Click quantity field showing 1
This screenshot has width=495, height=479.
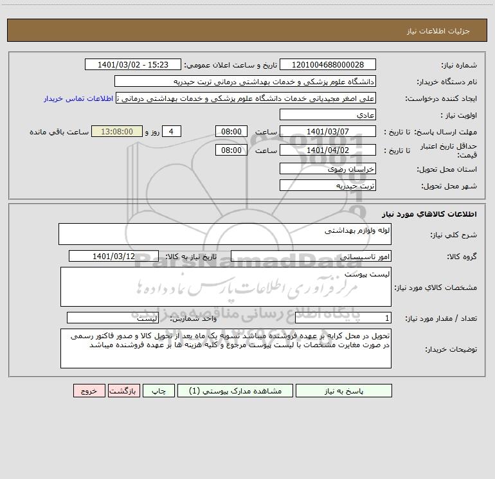pos(343,318)
